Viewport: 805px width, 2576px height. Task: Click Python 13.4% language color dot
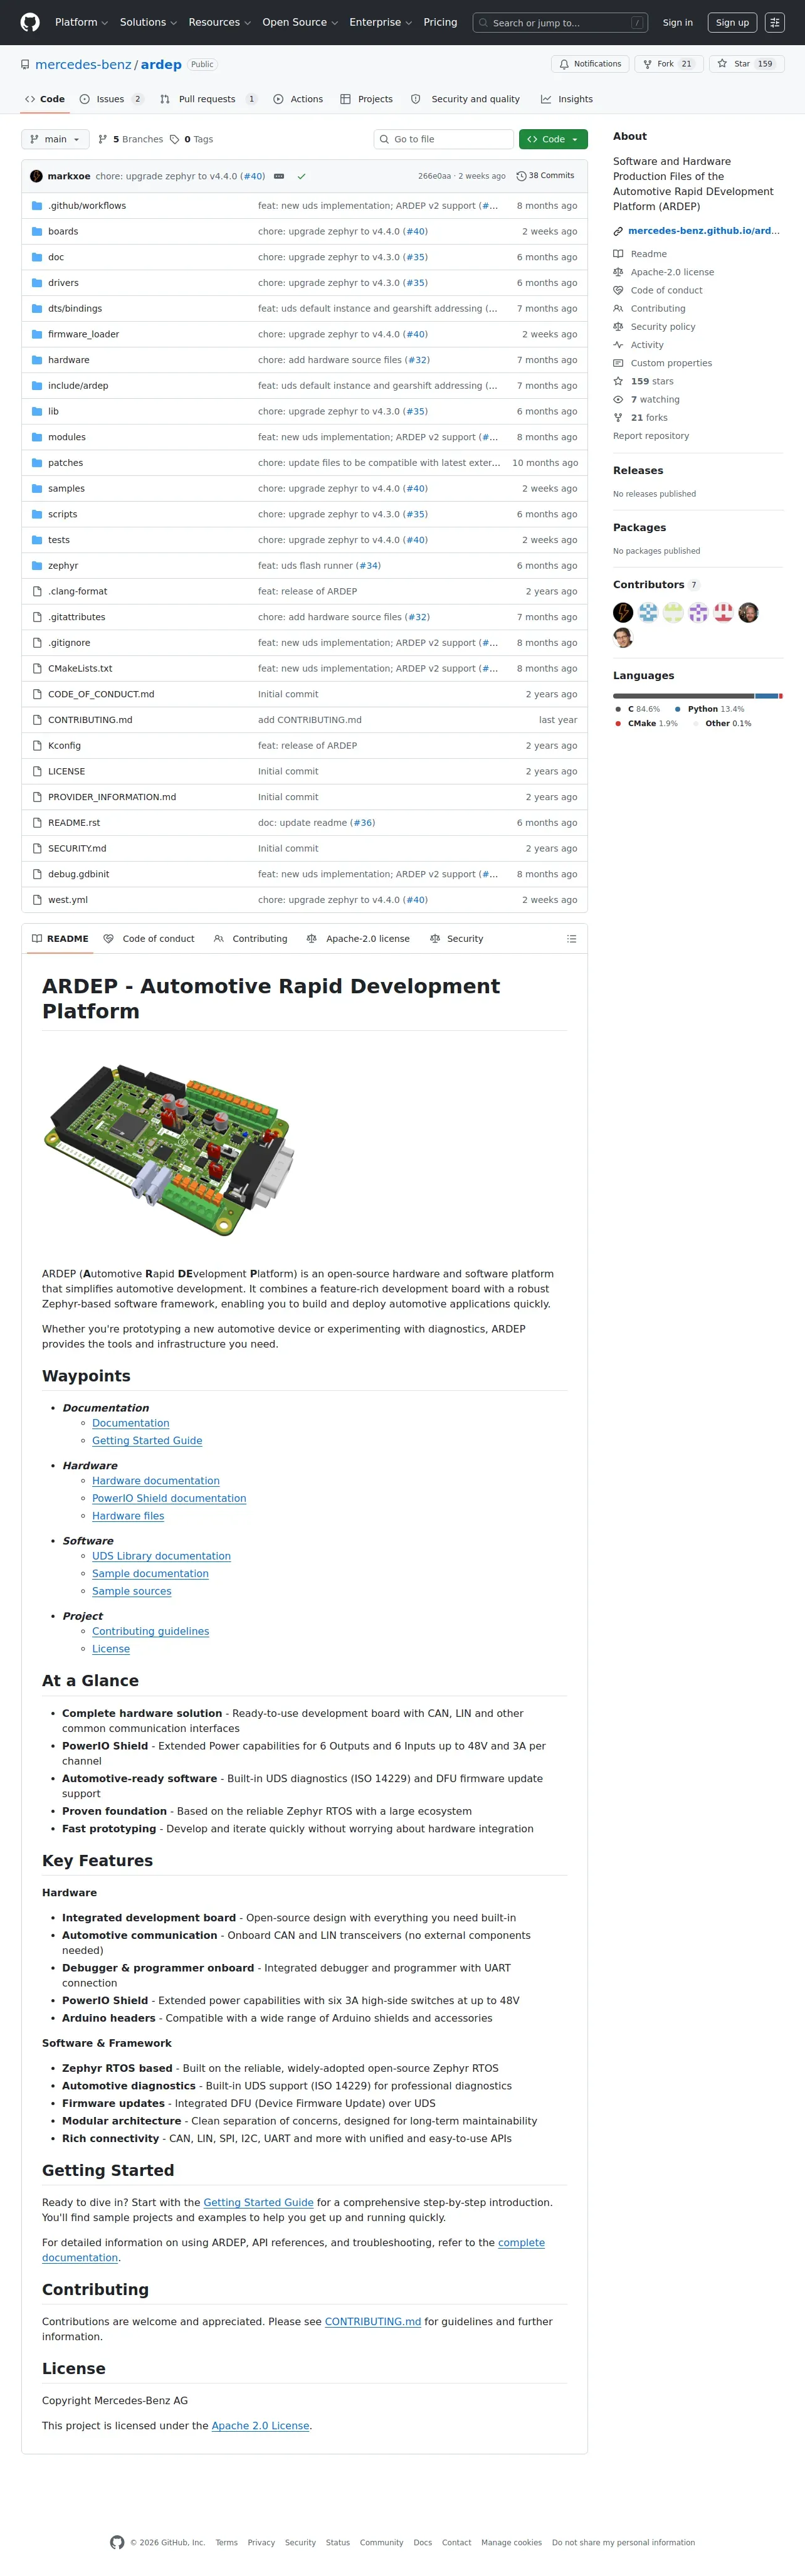(x=677, y=709)
